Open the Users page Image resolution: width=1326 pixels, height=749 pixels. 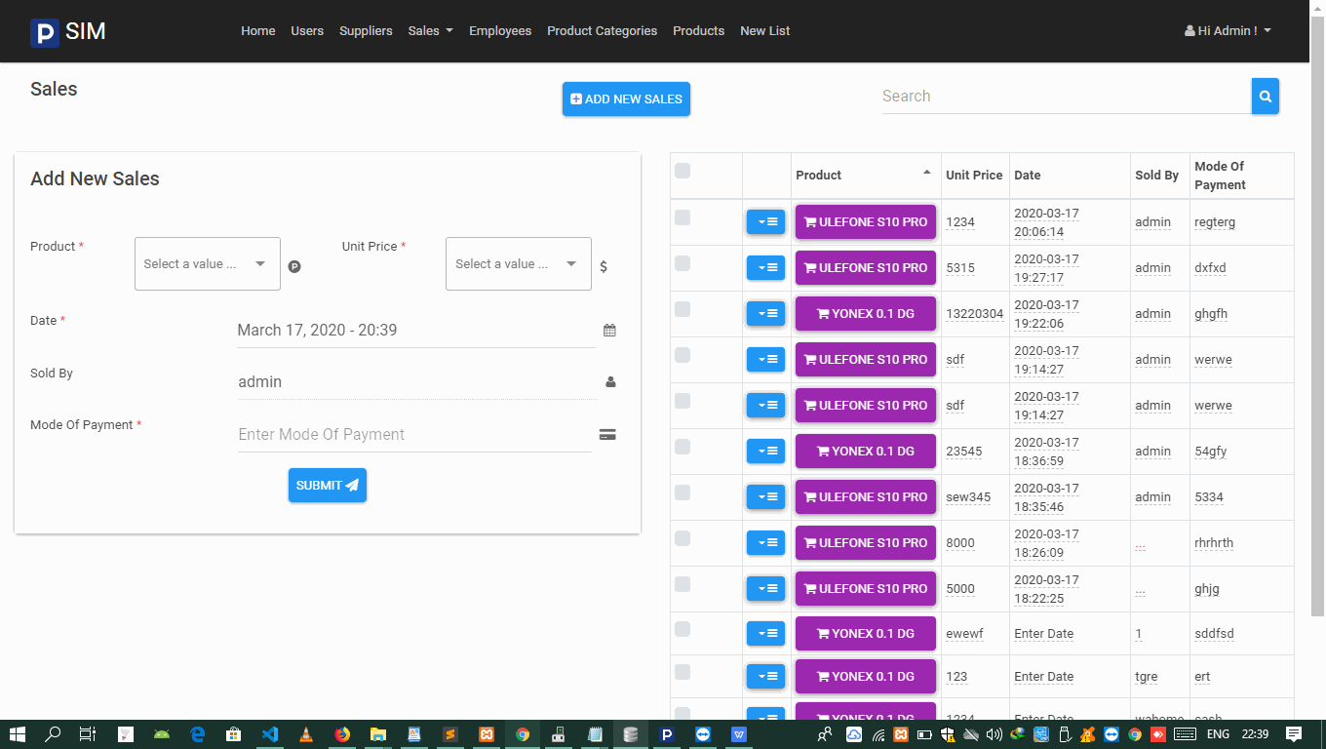307,31
